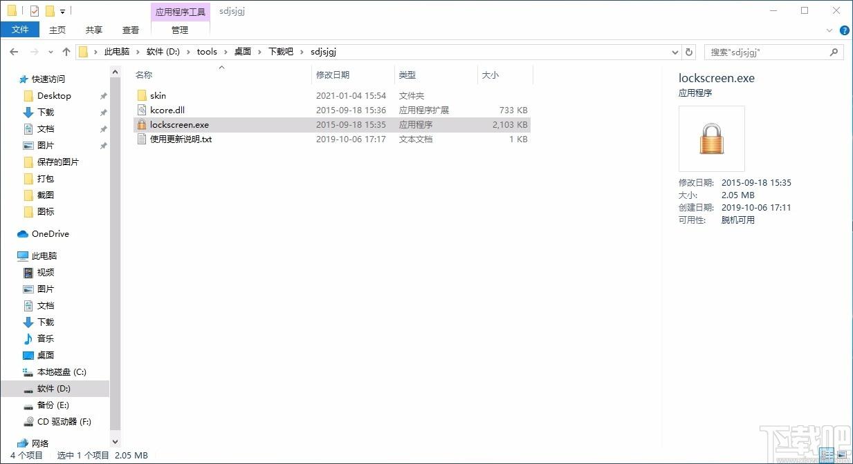The image size is (853, 464).
Task: Go up one folder with Up arrow
Action: click(66, 52)
